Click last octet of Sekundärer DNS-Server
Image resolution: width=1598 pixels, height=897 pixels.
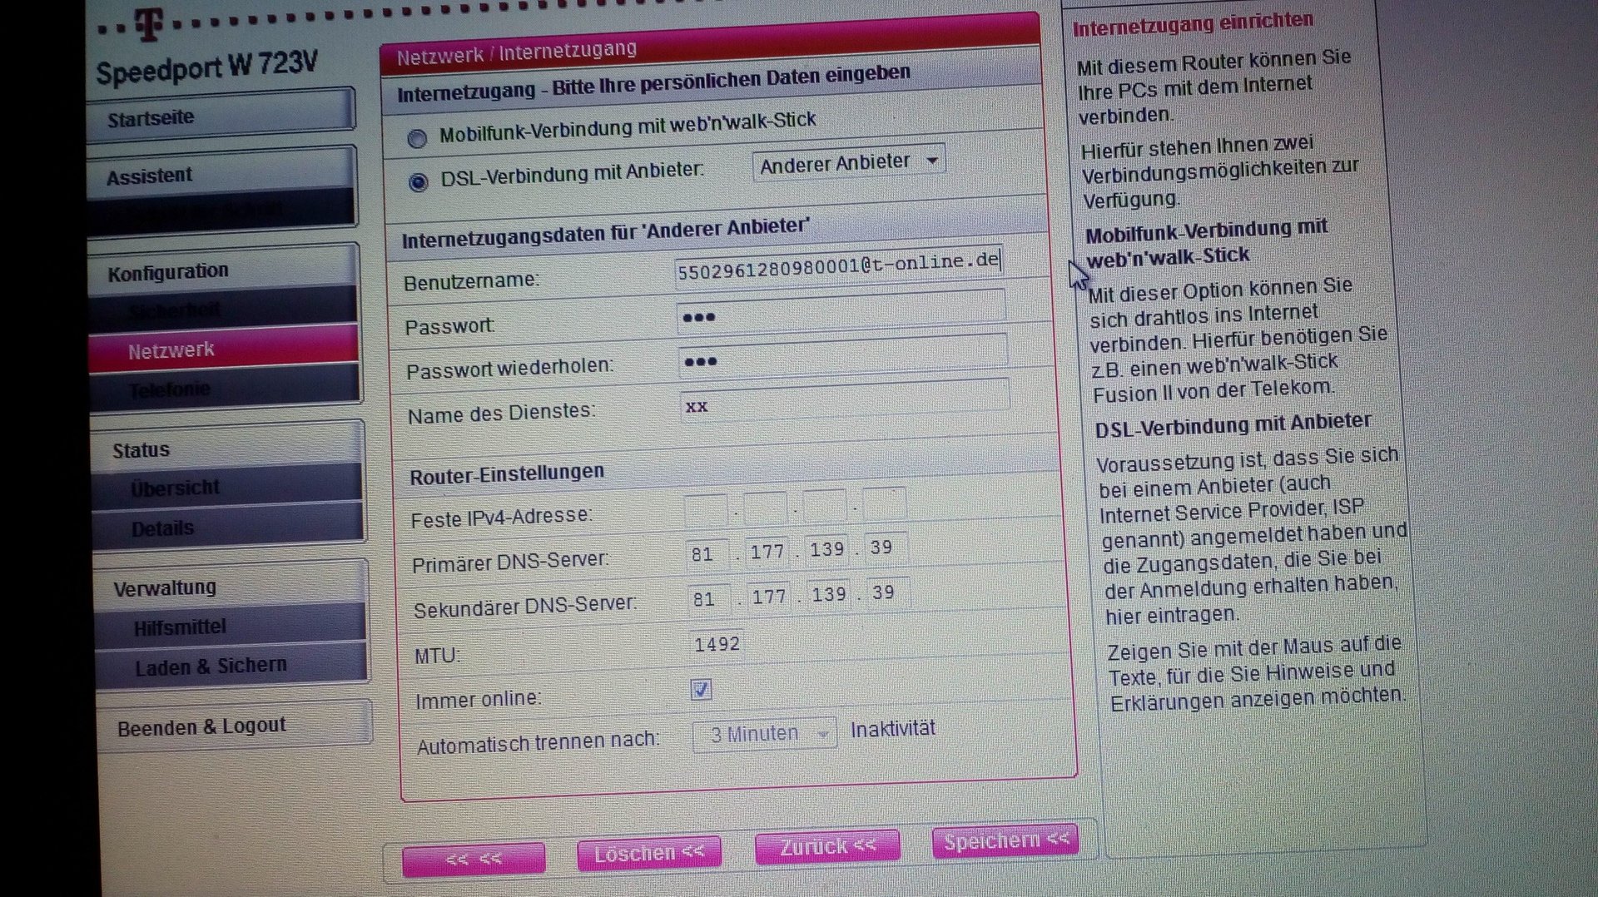889,592
